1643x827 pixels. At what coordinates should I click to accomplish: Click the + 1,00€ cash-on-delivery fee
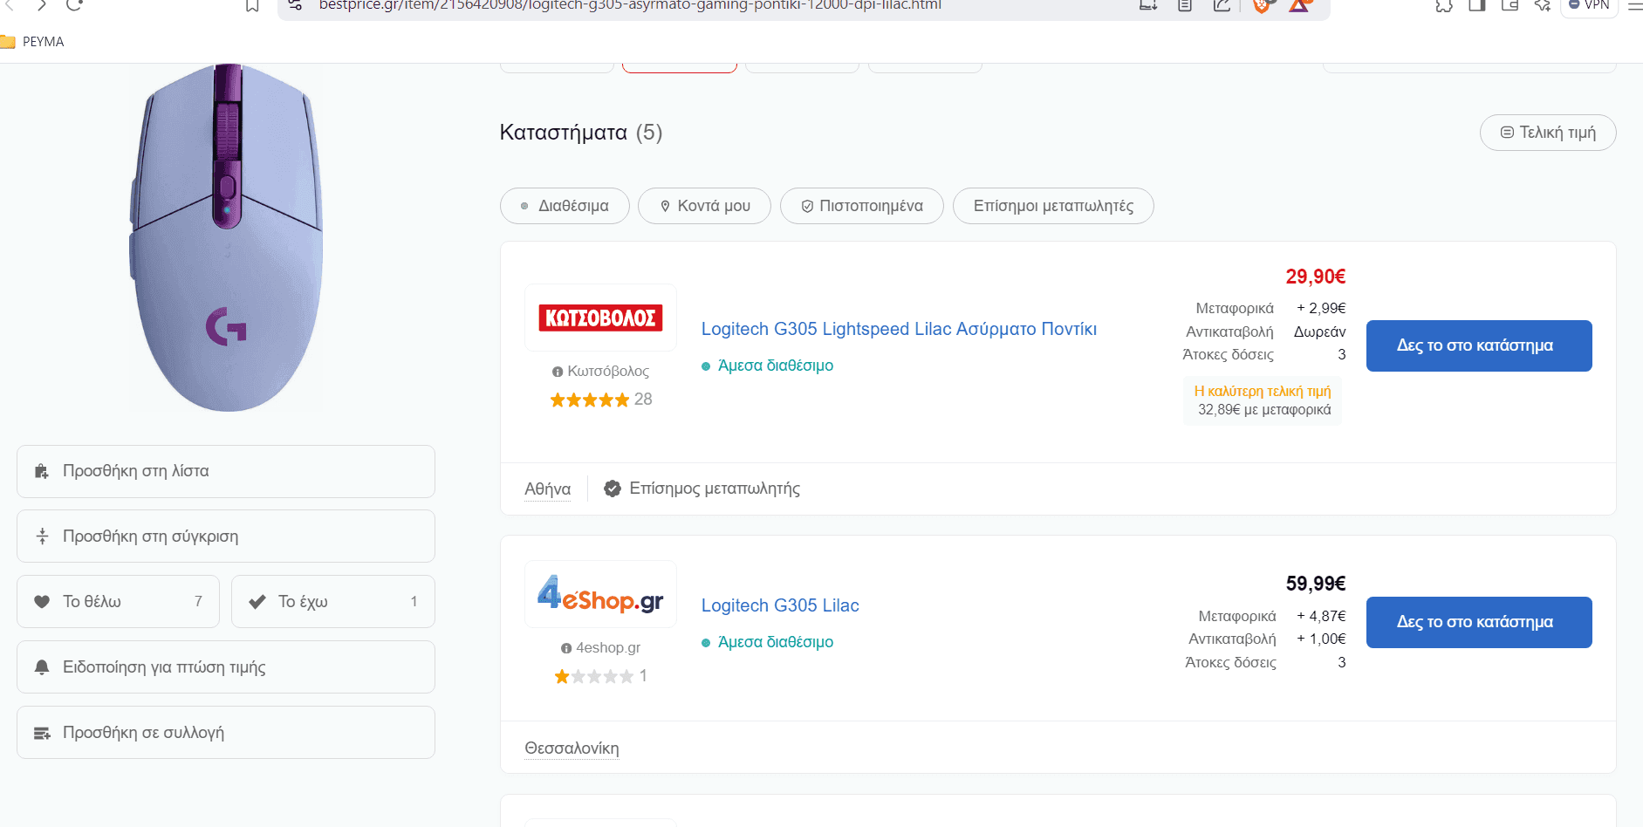tap(1321, 639)
